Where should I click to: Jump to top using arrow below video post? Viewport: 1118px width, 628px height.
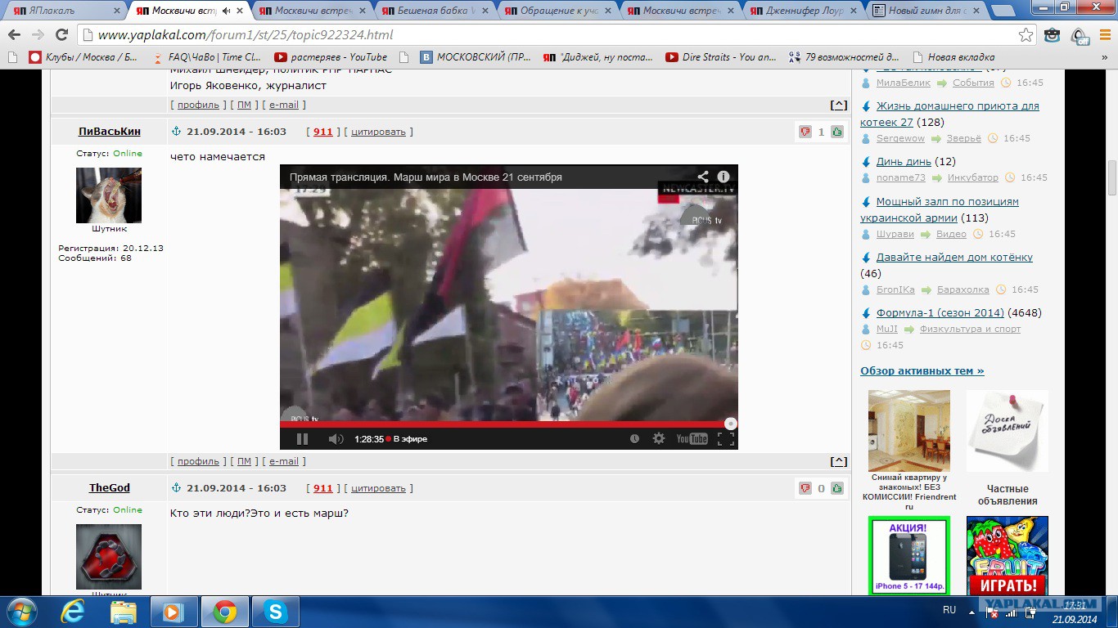838,462
